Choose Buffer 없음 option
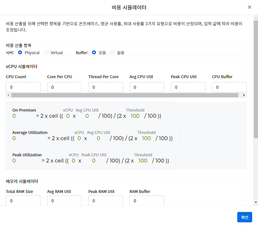258x228 pixels. (112, 53)
